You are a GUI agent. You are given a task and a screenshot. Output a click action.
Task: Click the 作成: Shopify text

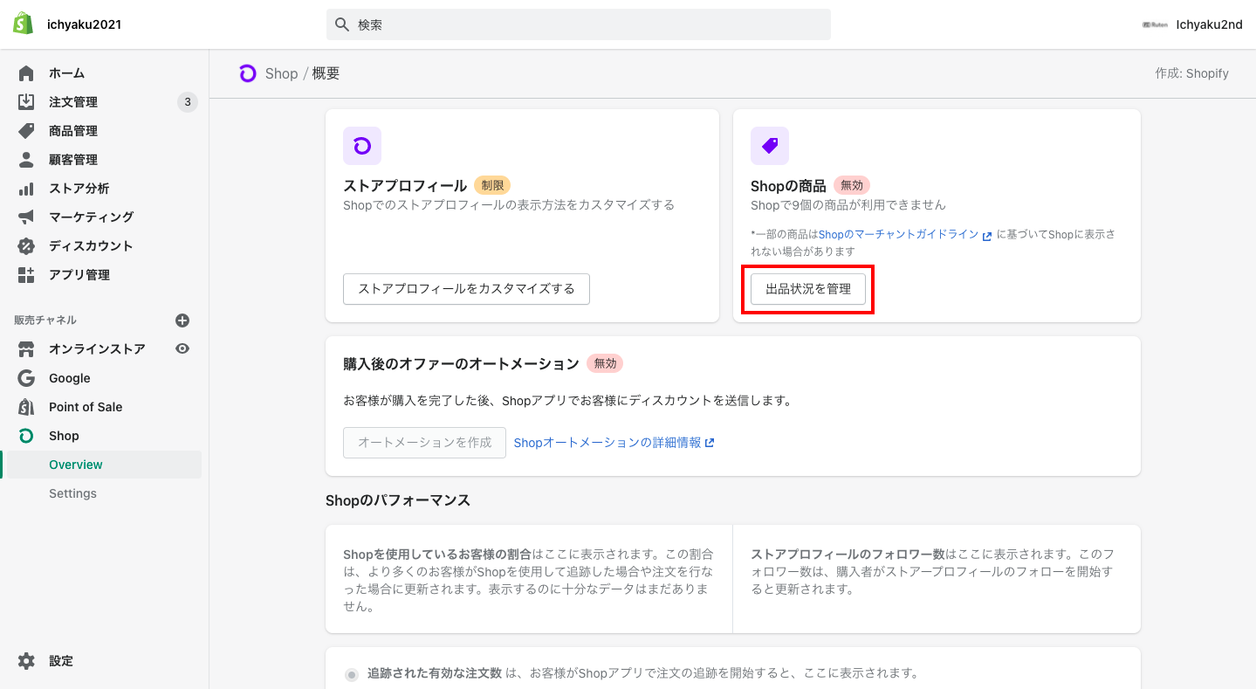point(1191,73)
